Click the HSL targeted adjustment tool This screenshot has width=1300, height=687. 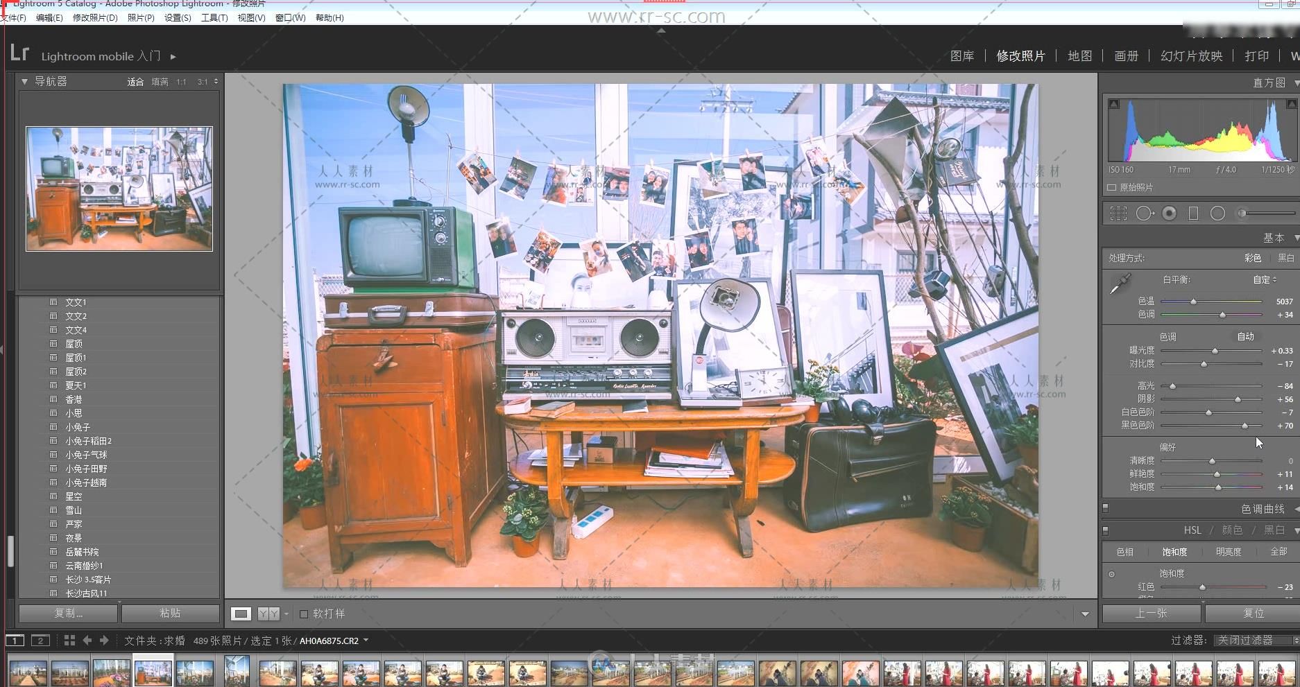(x=1112, y=574)
